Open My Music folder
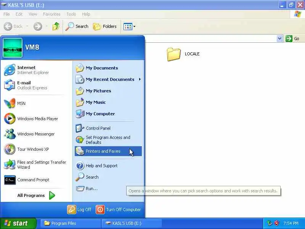Viewport: 305px width, 229px height. point(108,102)
